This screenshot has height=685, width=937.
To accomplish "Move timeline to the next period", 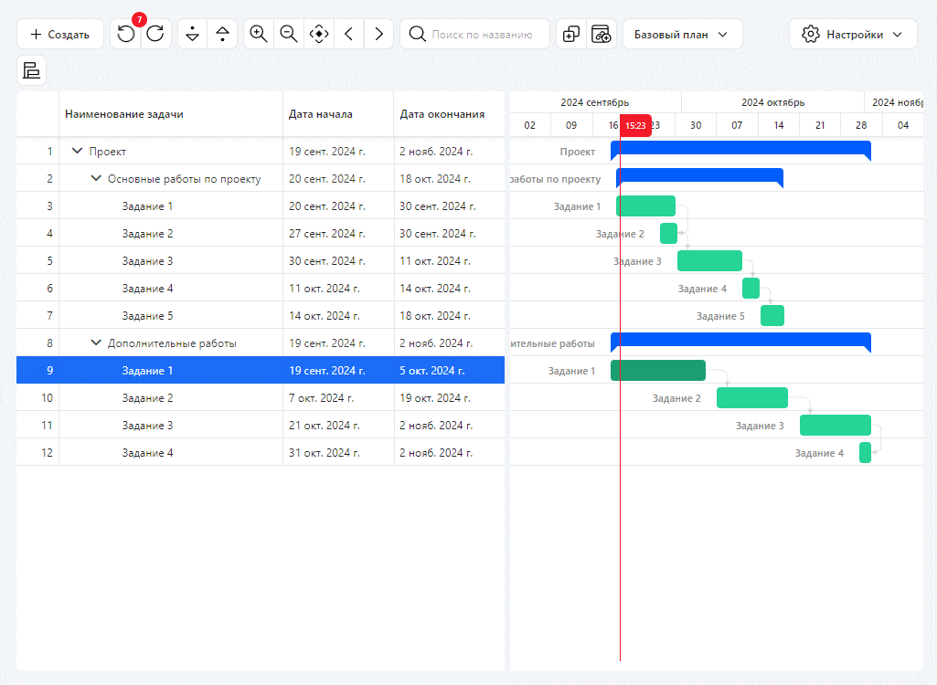I will point(378,34).
